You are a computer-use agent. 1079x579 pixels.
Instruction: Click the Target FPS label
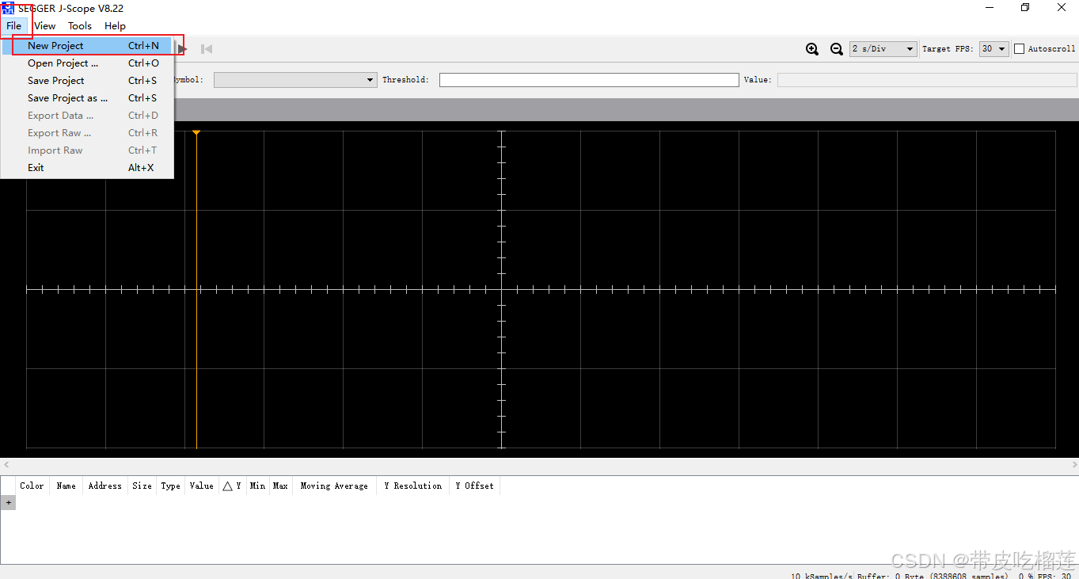pyautogui.click(x=948, y=49)
